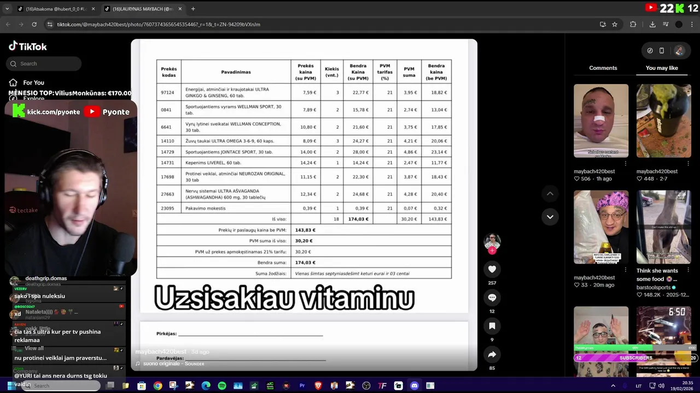
Task: Click the system volume icon
Action: (661, 386)
